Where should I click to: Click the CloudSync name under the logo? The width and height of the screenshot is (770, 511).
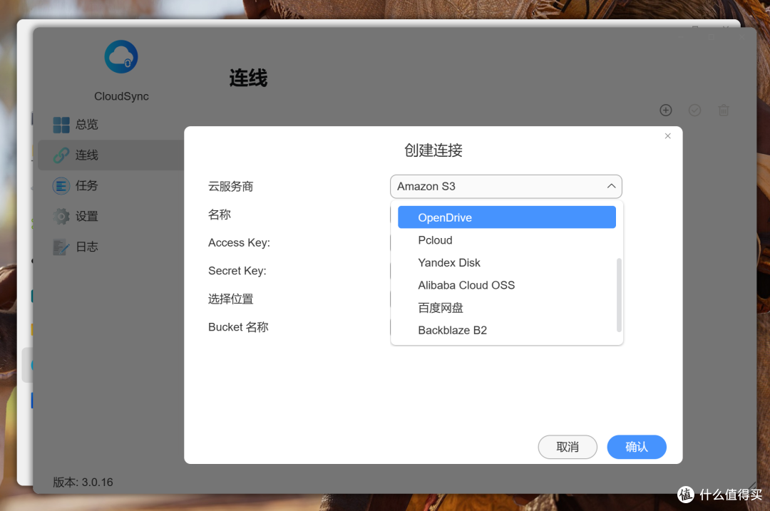(121, 96)
